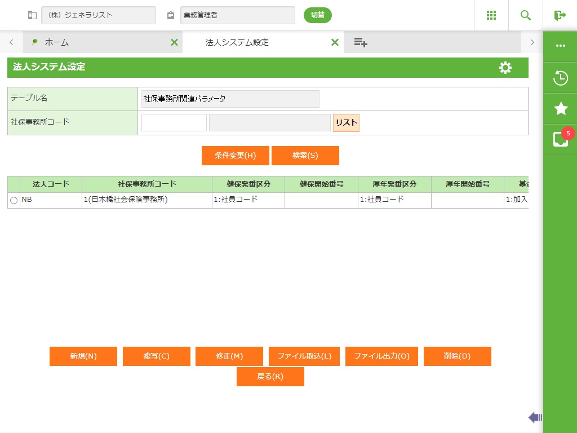Close the 法人システム設定 tab
This screenshot has height=433, width=577.
click(x=335, y=42)
